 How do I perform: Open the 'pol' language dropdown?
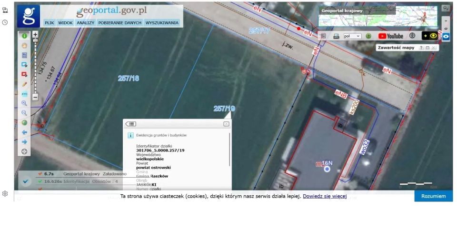(352, 36)
